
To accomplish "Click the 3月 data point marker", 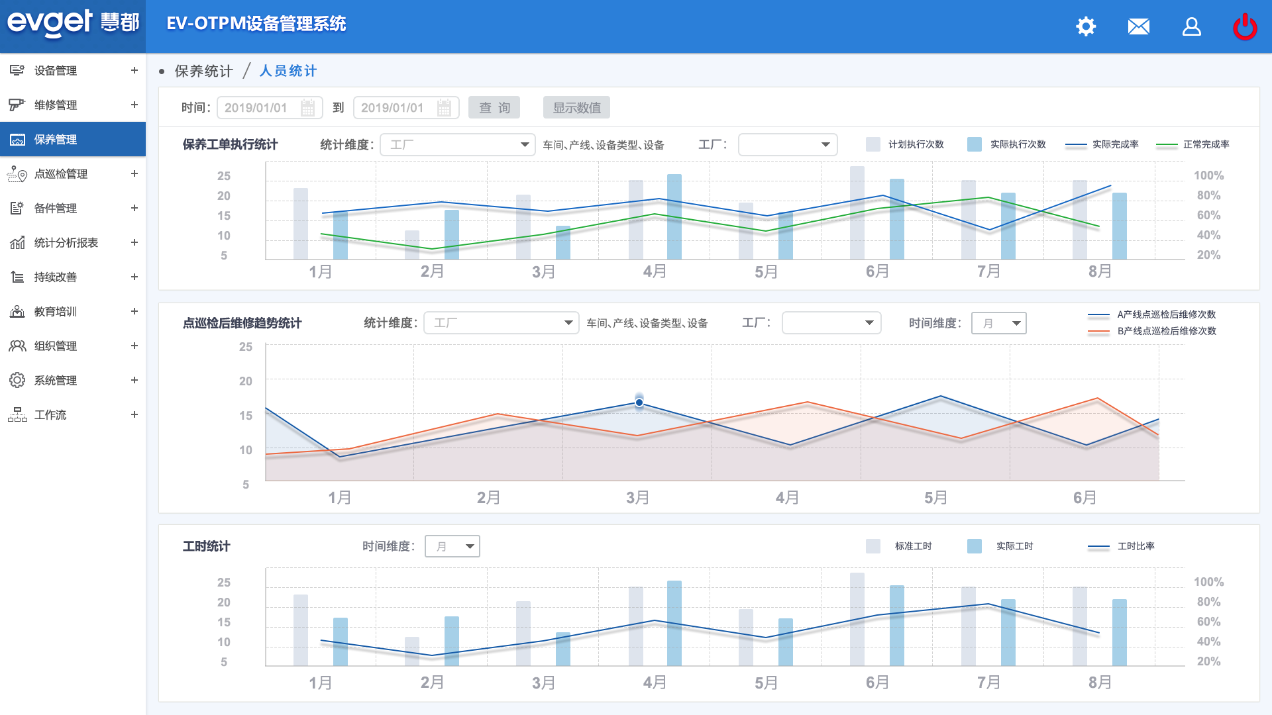I will click(x=639, y=403).
